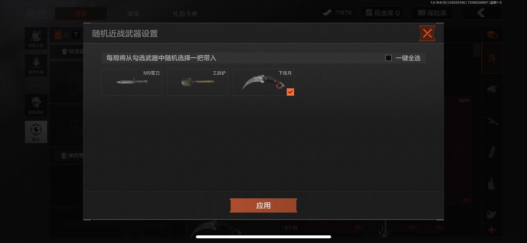The height and width of the screenshot is (243, 527).
Task: Select the magazine category icon in sidebar
Action: click(x=491, y=152)
